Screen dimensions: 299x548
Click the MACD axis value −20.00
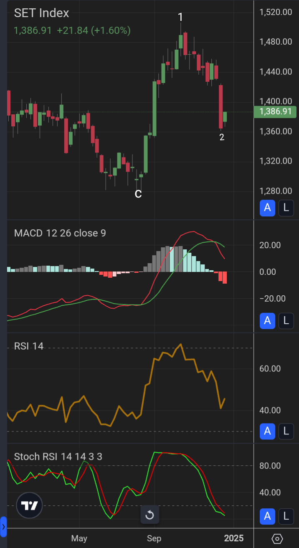coord(274,298)
